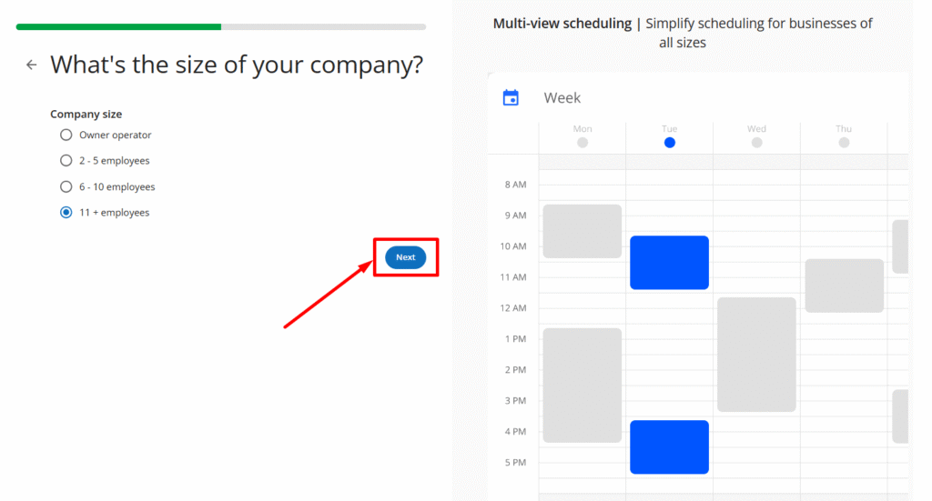Click the gray dot under Wed
932x501 pixels.
point(756,143)
